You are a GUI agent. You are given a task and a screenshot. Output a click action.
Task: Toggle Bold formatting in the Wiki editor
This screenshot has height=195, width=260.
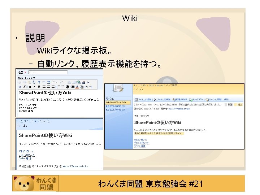click(x=30, y=87)
